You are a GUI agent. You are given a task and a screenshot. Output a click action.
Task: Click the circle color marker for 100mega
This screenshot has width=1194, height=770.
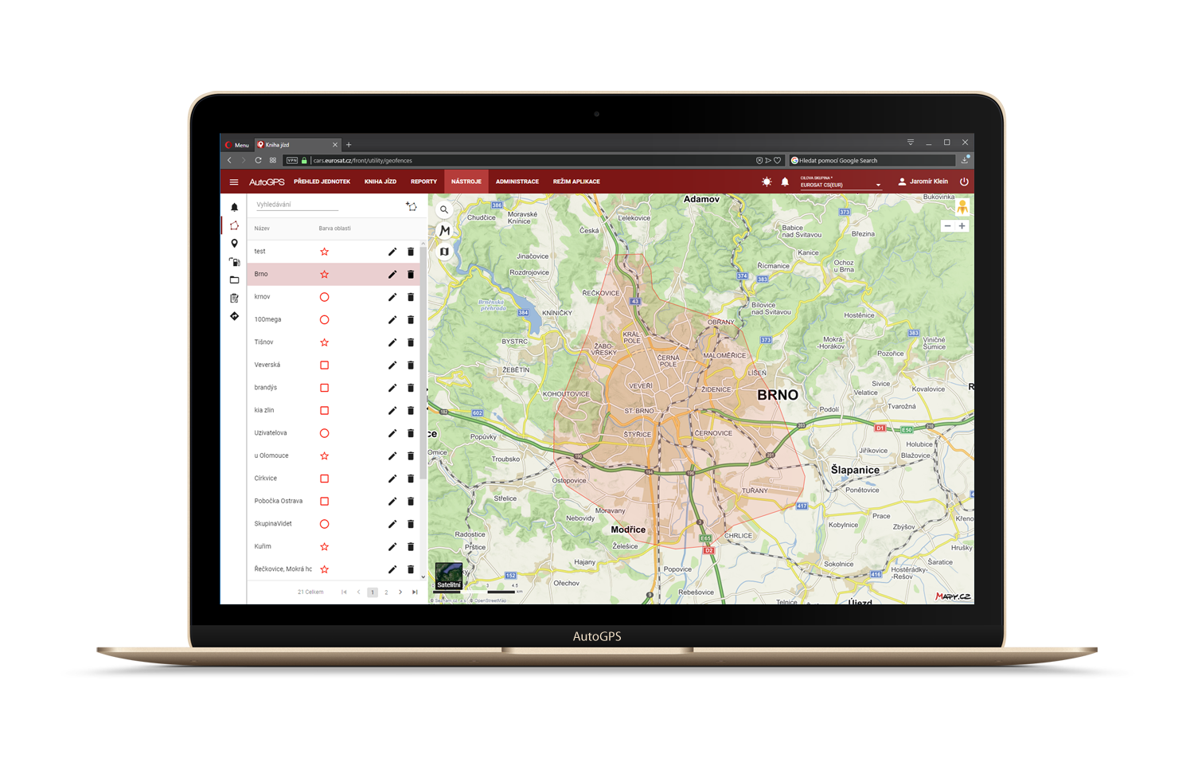pyautogui.click(x=324, y=320)
